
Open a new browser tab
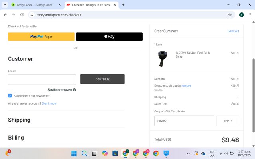click(x=123, y=5)
